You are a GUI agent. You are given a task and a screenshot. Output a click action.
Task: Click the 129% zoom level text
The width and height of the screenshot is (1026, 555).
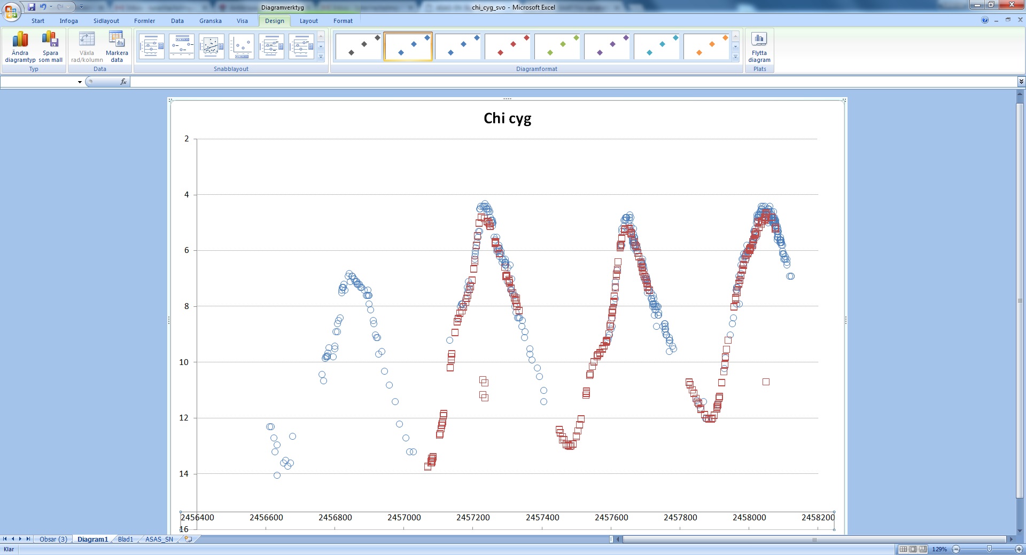[x=939, y=549]
